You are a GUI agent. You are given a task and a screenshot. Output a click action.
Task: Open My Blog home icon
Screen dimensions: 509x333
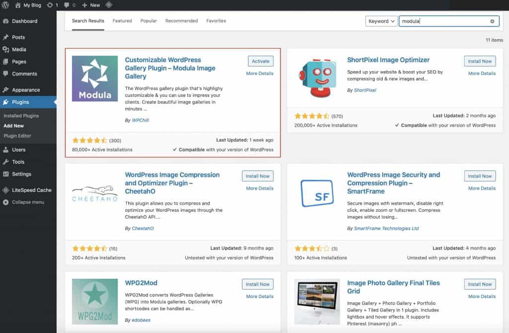point(17,5)
